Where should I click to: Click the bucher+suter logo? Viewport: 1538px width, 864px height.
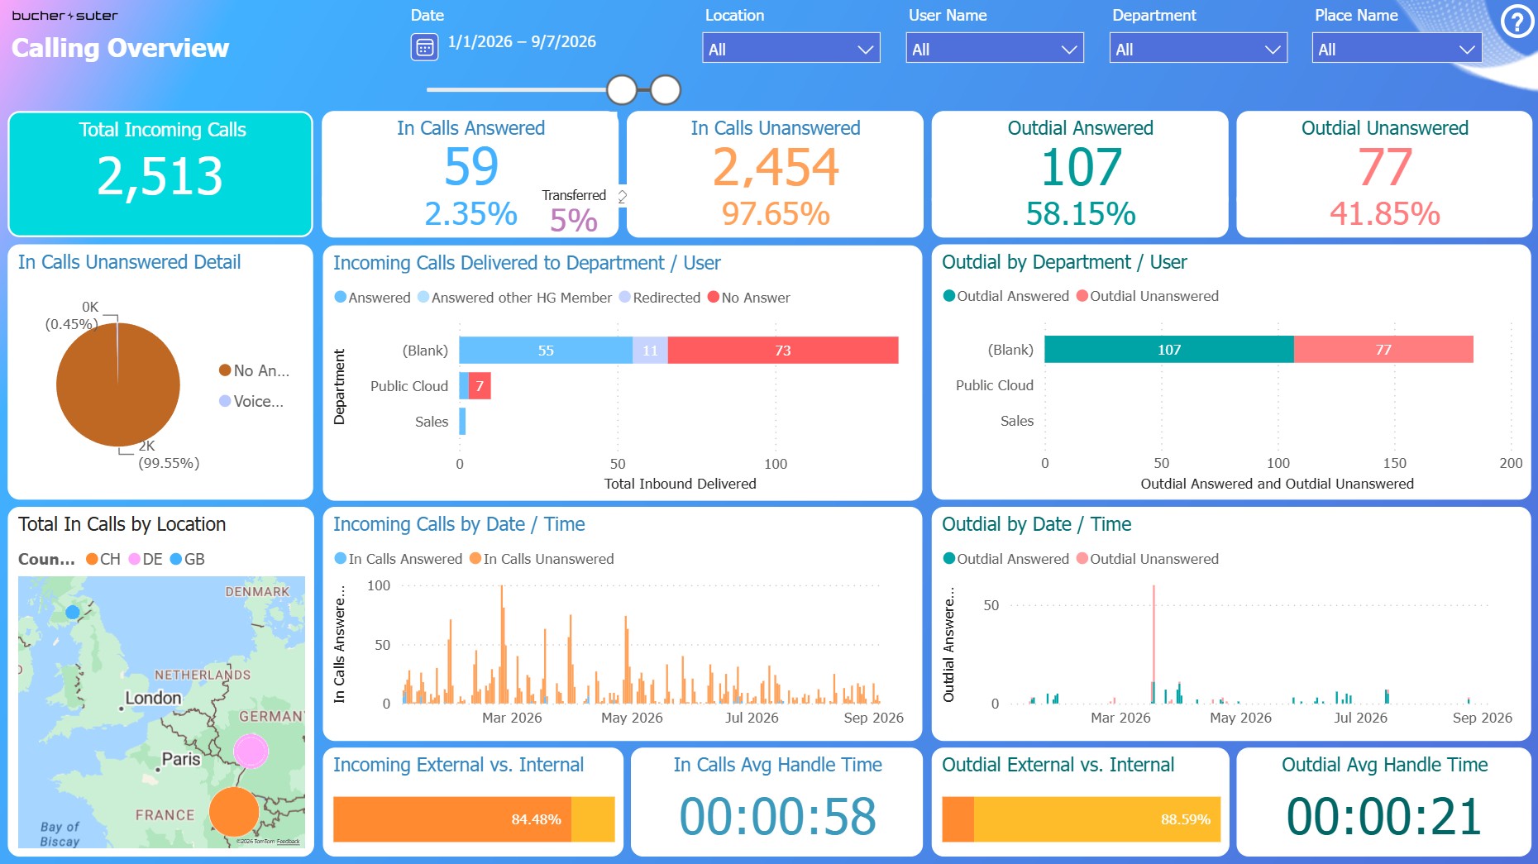click(x=64, y=16)
